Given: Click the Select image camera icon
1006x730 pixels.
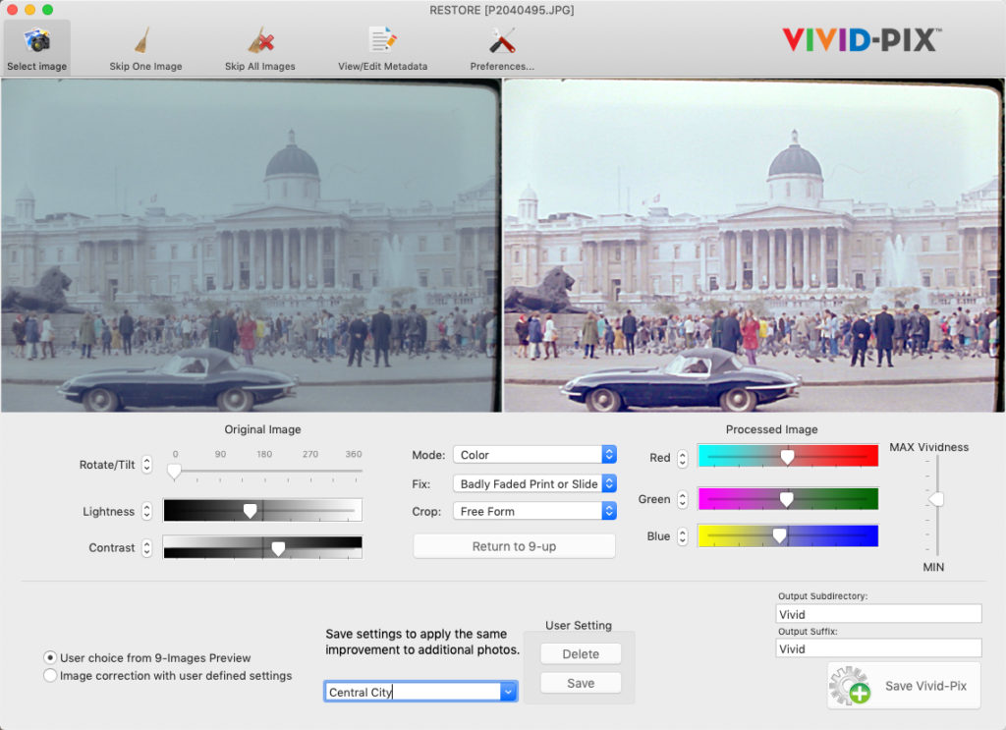Looking at the screenshot, I should tap(37, 40).
